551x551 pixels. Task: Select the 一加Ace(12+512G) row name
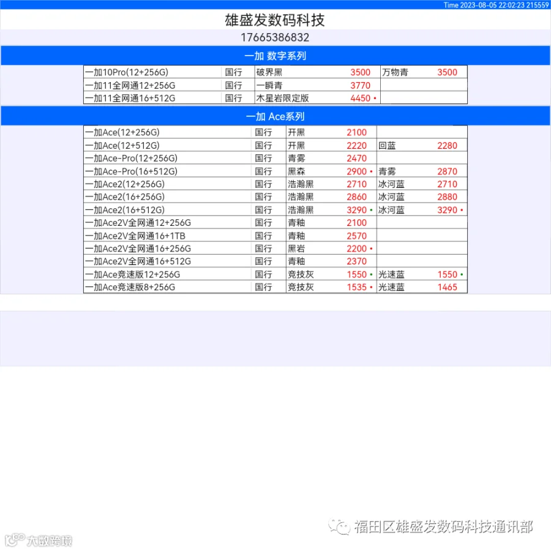[x=122, y=146]
